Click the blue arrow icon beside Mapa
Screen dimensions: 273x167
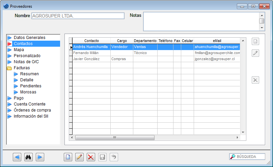click(9, 50)
